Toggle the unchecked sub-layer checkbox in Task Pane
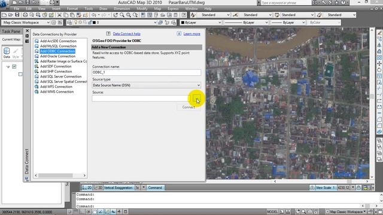 pos(20,74)
